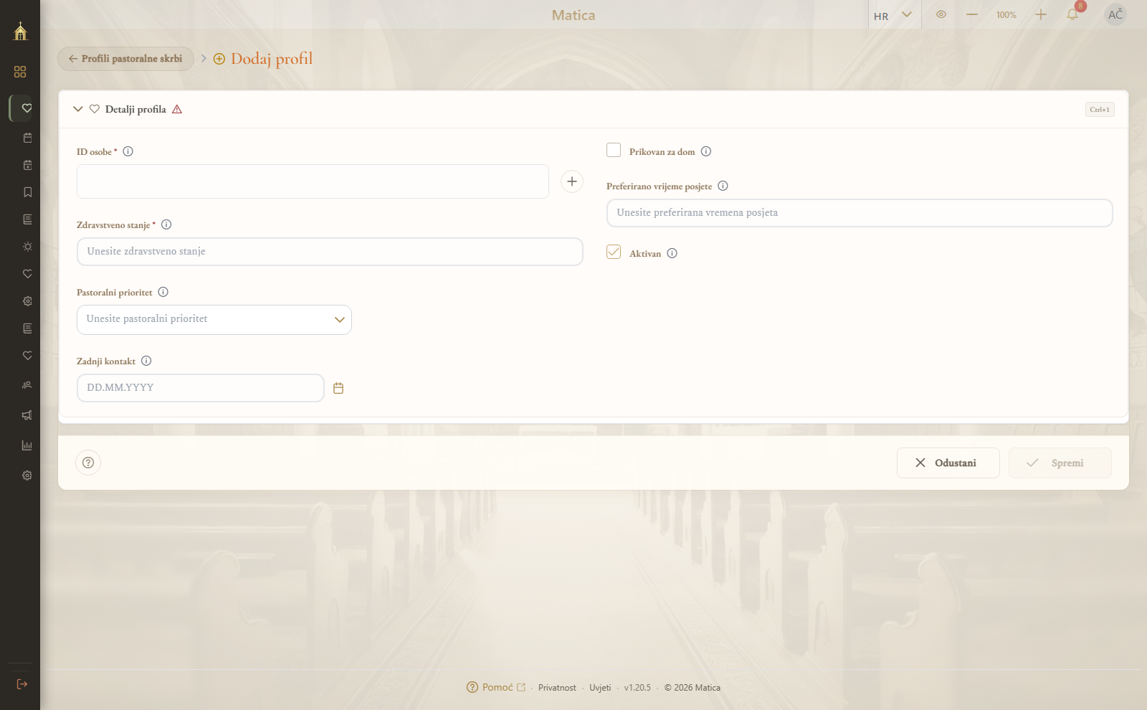
Task: Click the zoom in plus control
Action: [1041, 14]
